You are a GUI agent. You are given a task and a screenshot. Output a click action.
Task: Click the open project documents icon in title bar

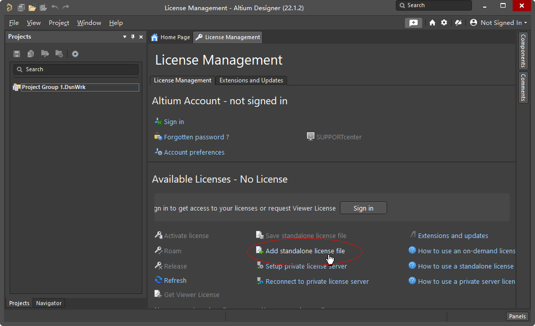(x=43, y=7)
